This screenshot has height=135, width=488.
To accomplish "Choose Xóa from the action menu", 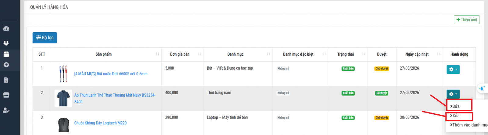I will click(x=455, y=116).
